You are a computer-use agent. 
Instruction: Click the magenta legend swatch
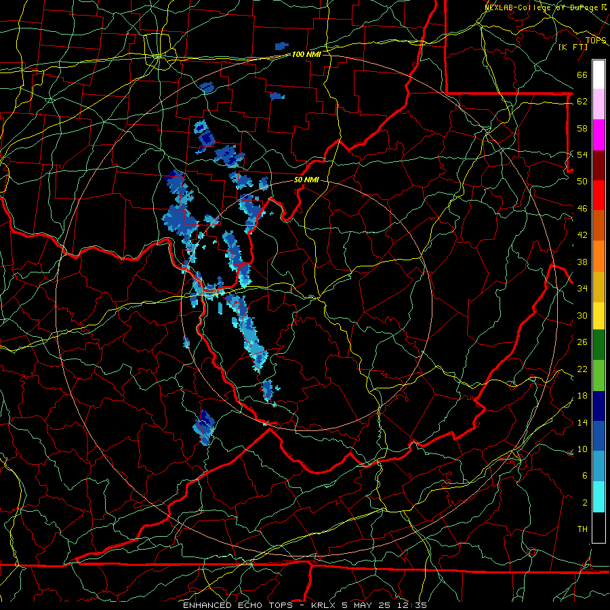coord(598,135)
